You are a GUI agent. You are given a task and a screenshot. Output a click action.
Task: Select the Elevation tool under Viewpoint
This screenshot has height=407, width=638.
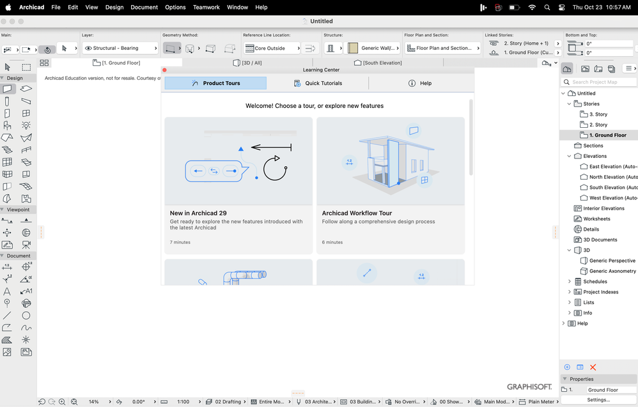click(x=26, y=220)
